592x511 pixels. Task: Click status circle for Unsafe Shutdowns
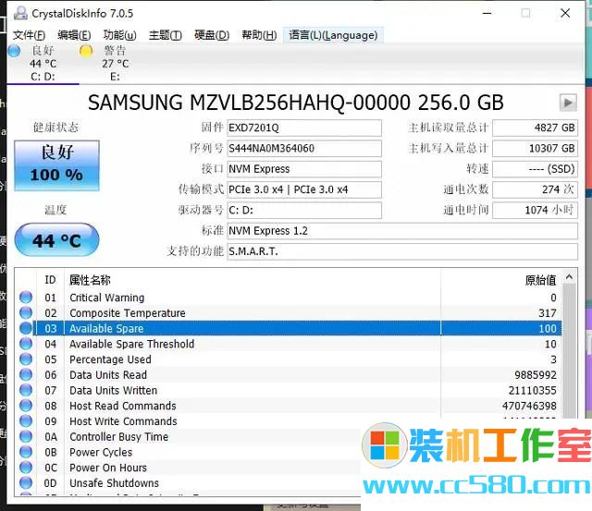(26, 482)
